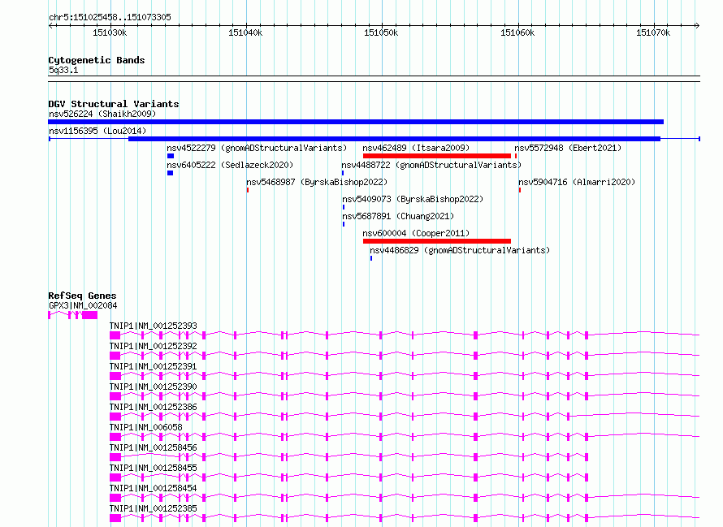Click the 151030k ruler label
Image resolution: width=723 pixels, height=527 pixels.
110,32
